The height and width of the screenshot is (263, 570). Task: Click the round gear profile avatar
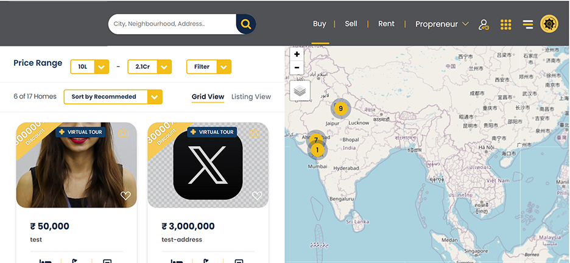pyautogui.click(x=549, y=24)
